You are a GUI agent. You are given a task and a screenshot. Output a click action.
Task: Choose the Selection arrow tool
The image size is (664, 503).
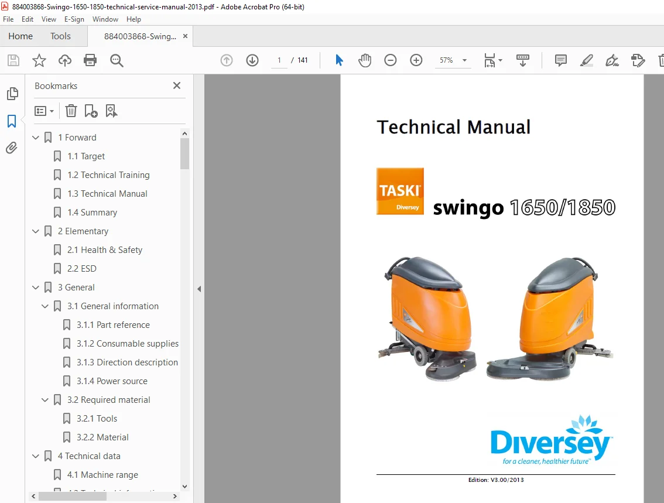click(x=339, y=60)
